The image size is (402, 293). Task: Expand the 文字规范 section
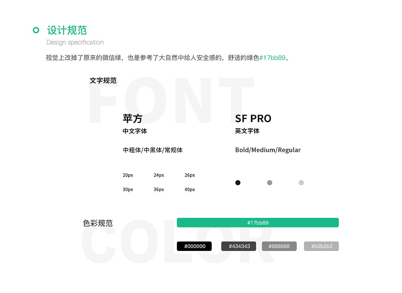pyautogui.click(x=103, y=81)
